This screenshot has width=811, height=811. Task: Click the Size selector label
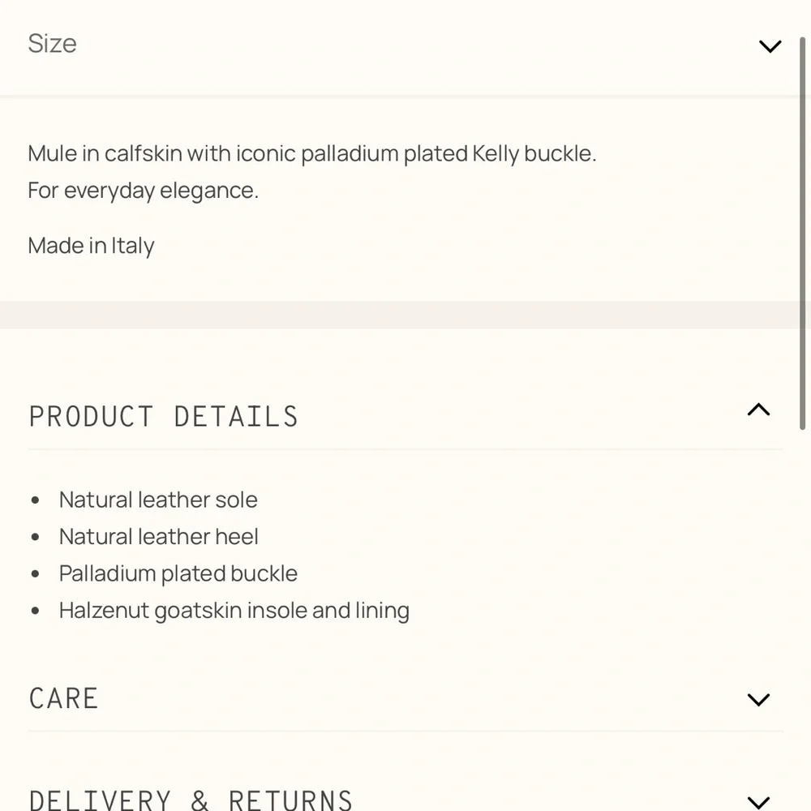(53, 44)
